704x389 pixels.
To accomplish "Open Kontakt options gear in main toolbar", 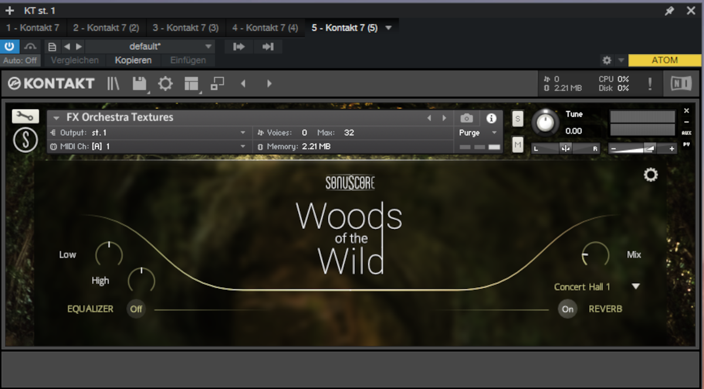I will click(x=165, y=84).
